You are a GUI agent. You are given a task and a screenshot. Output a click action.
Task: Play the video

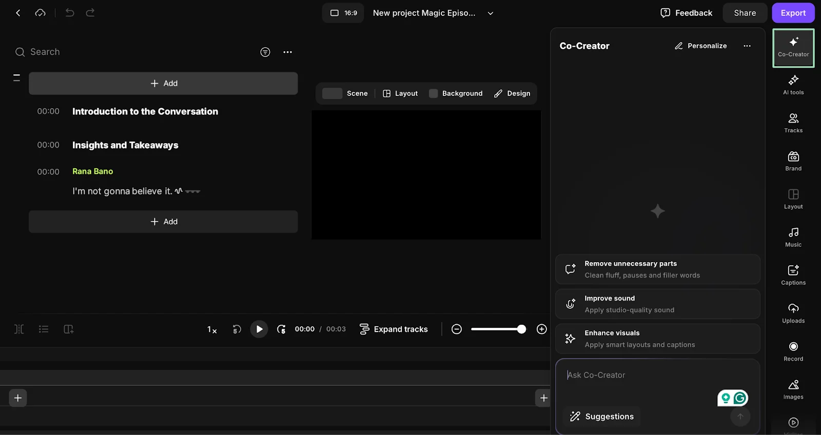click(259, 329)
